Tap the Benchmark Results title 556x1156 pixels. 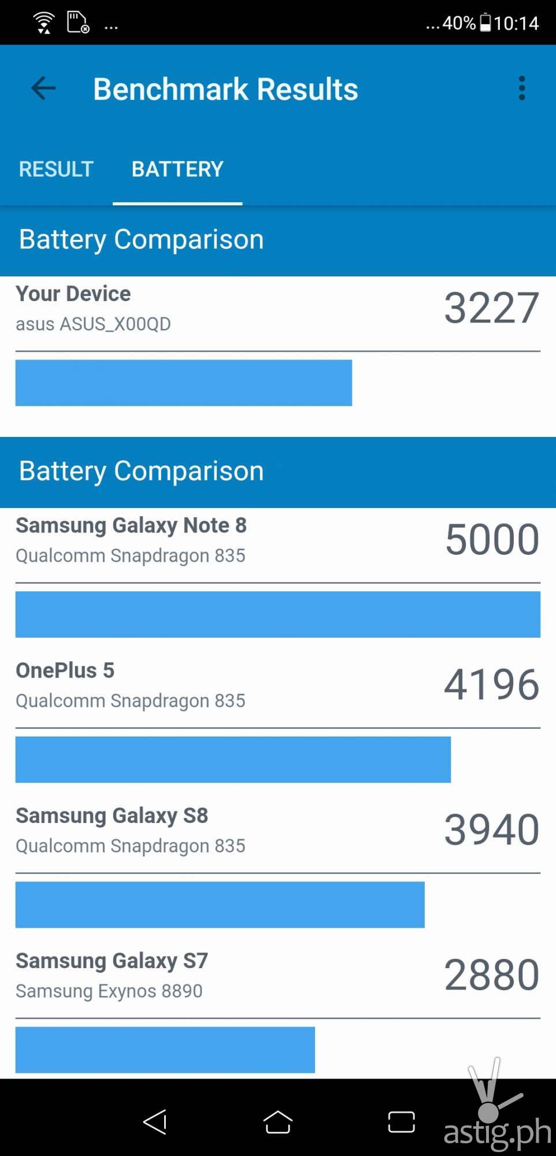225,89
